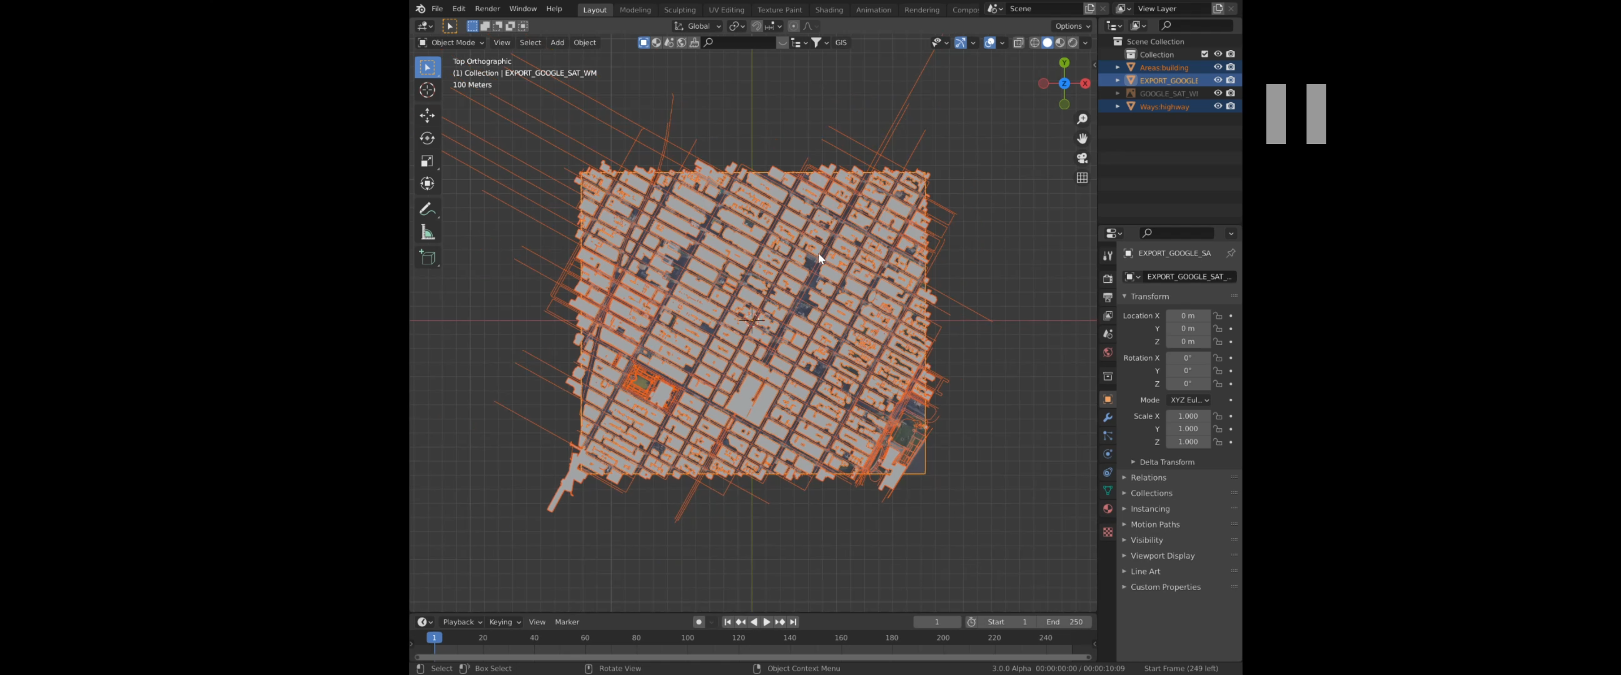The image size is (1621, 675).
Task: Click the Options button in header
Action: click(1072, 26)
